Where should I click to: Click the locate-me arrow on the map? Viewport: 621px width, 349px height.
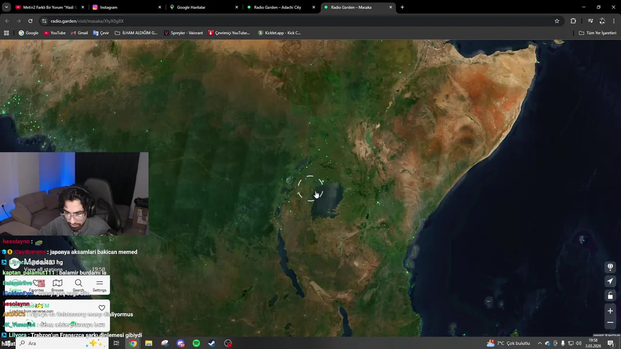(610, 282)
